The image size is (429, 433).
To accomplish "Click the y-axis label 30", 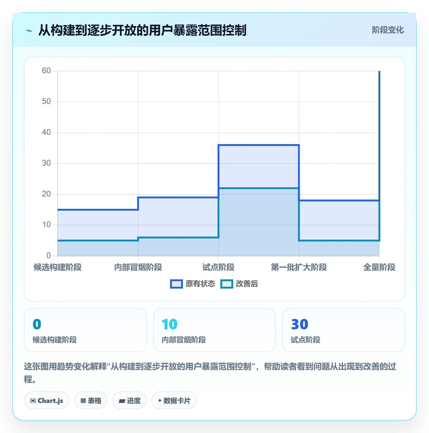I will pyautogui.click(x=46, y=163).
